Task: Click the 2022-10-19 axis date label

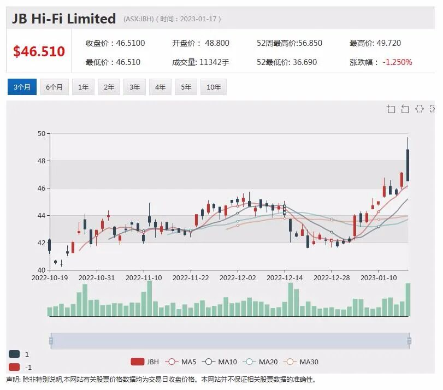Action: pos(50,278)
